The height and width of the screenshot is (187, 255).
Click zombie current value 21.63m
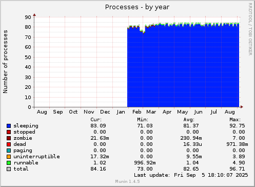(100, 138)
